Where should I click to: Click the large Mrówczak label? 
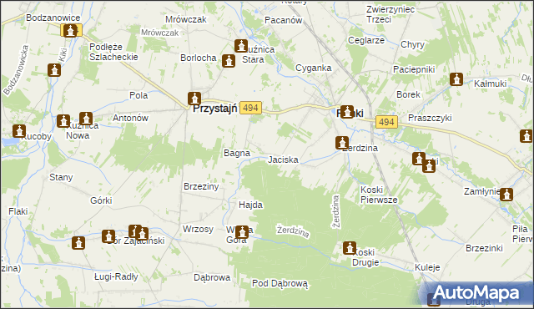(x=185, y=19)
